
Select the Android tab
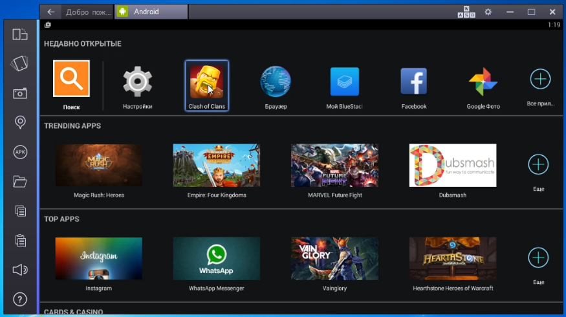tap(151, 12)
